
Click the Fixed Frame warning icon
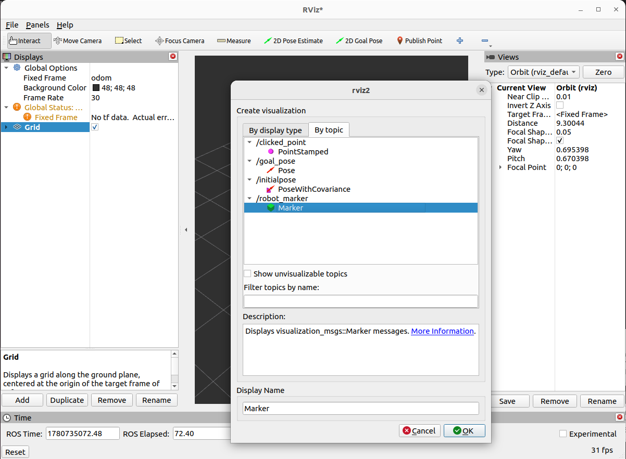(27, 117)
